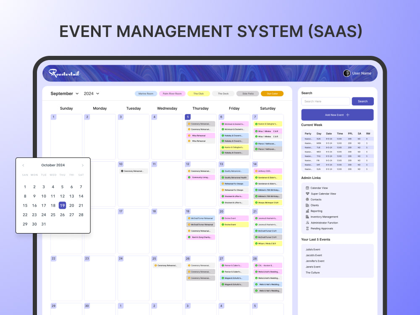420x315 pixels.
Task: Click the plus icon on Add New Event
Action: [348, 115]
